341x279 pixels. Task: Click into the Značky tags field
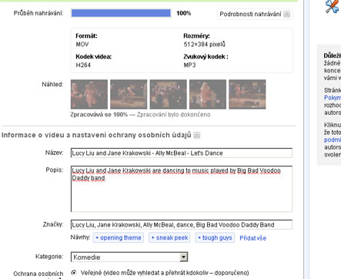tap(182, 225)
